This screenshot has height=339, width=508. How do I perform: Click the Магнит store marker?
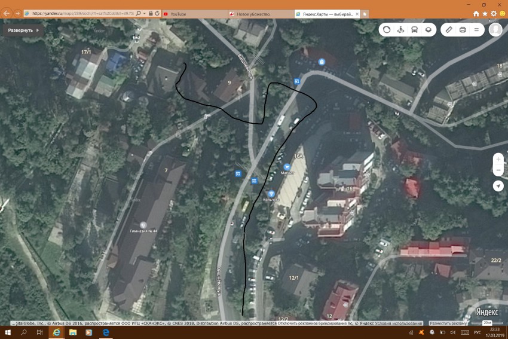point(287,167)
